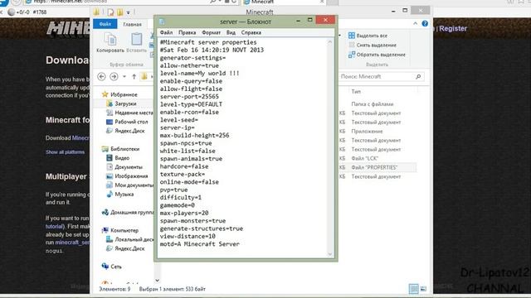Open Explorer help question mark icon

click(x=425, y=24)
